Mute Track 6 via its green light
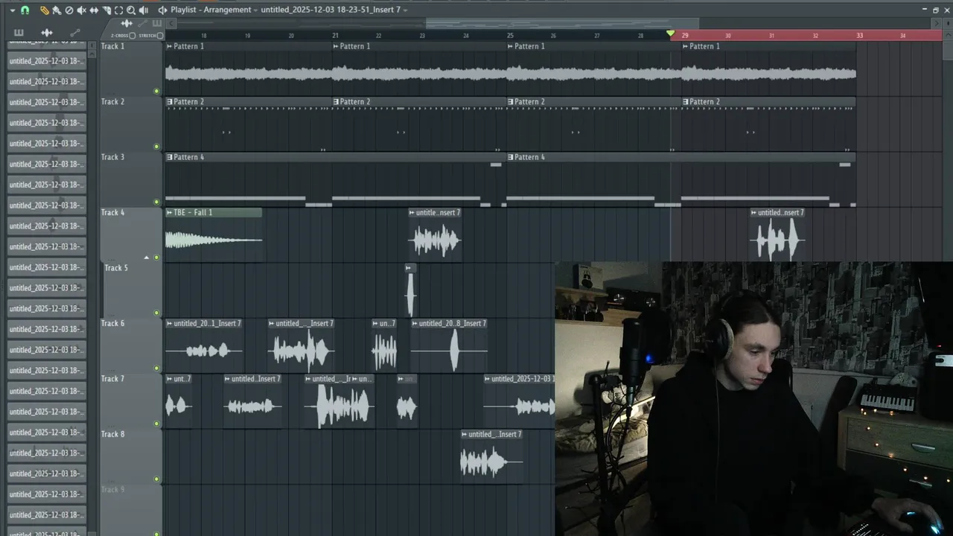Viewport: 953px width, 536px height. (156, 368)
